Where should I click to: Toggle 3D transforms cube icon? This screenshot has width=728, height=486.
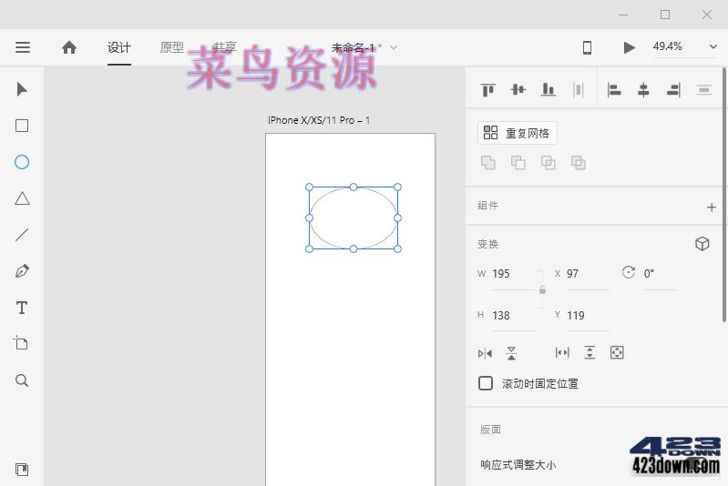point(702,244)
